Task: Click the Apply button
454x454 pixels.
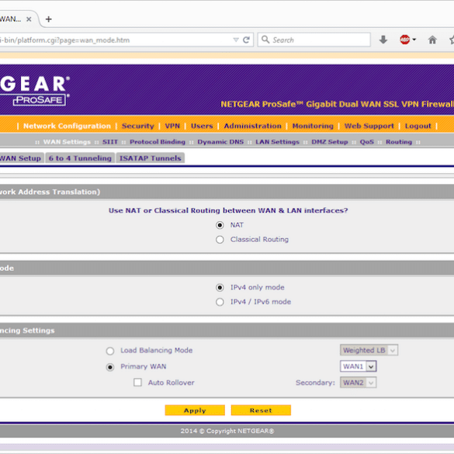Action: point(195,411)
